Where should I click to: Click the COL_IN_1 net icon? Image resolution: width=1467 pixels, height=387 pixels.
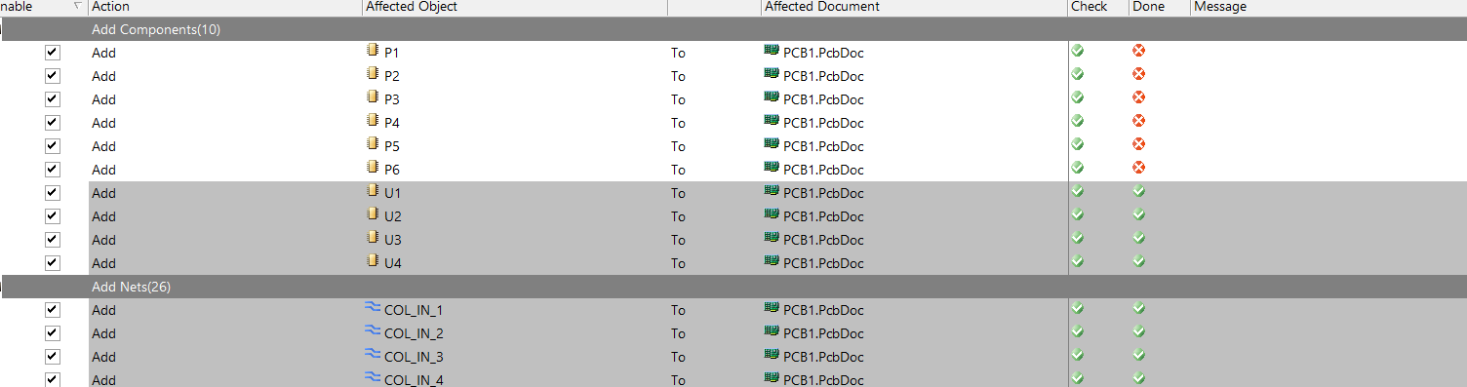pos(373,308)
